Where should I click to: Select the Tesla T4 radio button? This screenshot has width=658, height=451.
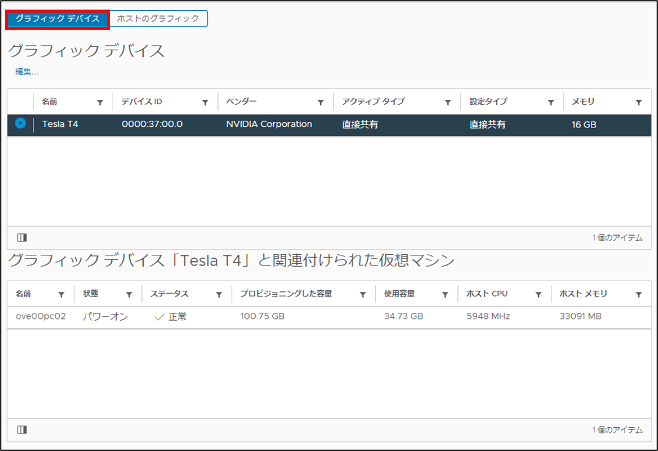[x=20, y=124]
